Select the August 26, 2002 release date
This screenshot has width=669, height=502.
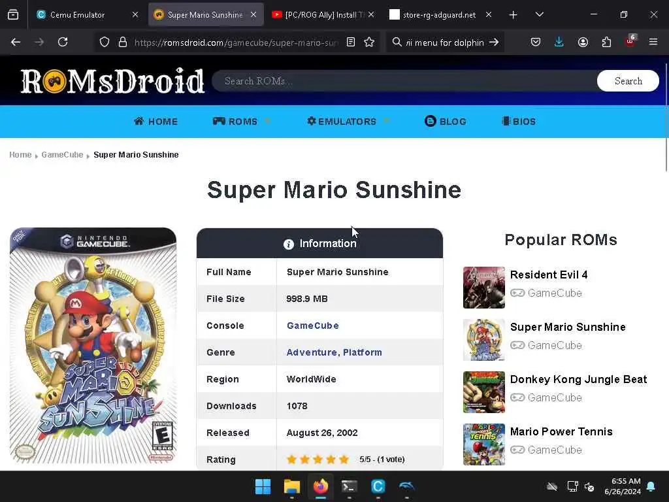click(322, 433)
